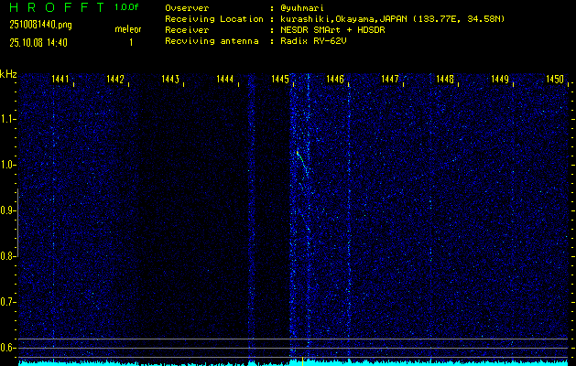Click the 0.6 kHz frequency label
The image size is (576, 366).
point(6,348)
